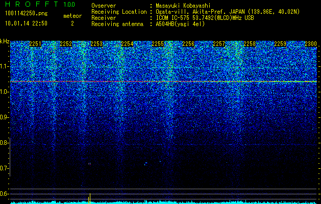
Task: Click the ICOM IC-575 receiver text
Action: [x=205, y=18]
